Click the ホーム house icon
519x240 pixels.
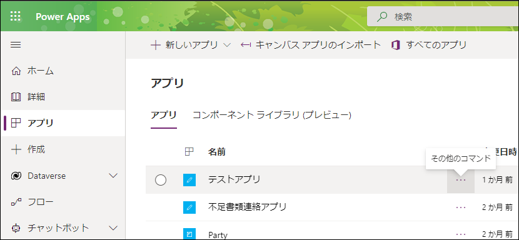pos(16,71)
